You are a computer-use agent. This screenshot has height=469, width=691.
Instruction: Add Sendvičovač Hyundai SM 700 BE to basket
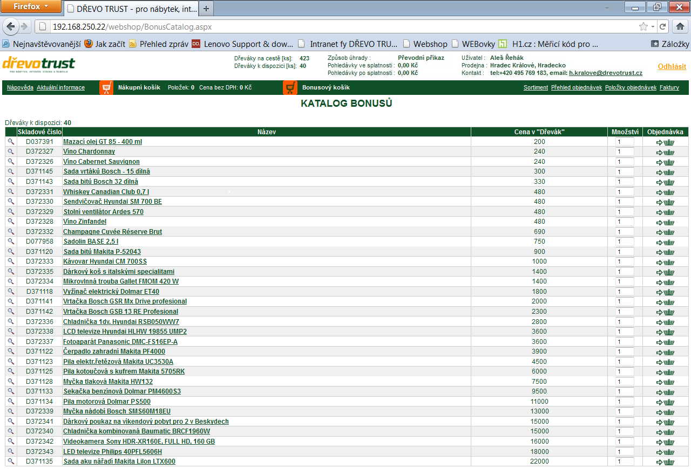666,202
